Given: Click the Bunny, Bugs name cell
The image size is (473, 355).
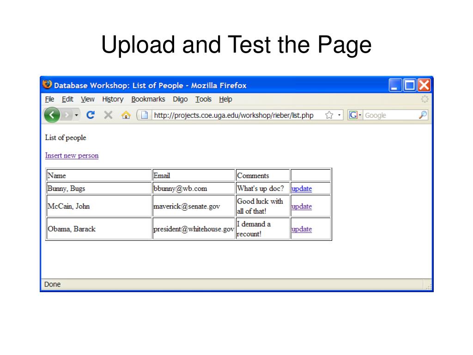Looking at the screenshot, I should coord(99,189).
